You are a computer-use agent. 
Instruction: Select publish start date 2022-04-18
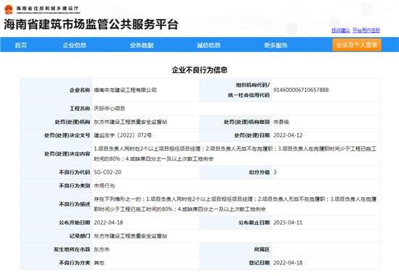tap(108, 222)
